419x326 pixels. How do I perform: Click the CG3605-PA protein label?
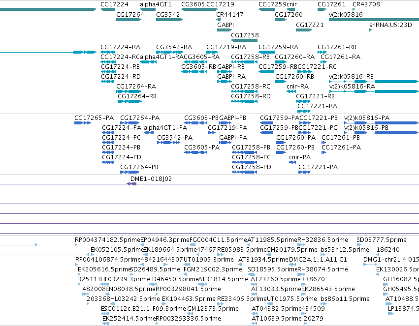[202, 148]
